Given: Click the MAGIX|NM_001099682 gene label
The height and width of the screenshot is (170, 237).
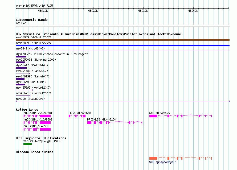Looking at the screenshot, I should (x=38, y=119).
